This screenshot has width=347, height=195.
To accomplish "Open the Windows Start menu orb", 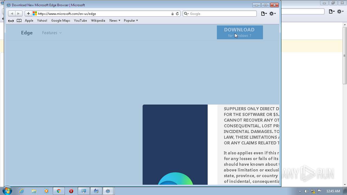I will (x=7, y=191).
